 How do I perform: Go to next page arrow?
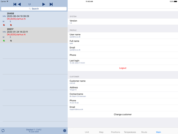(44, 4)
